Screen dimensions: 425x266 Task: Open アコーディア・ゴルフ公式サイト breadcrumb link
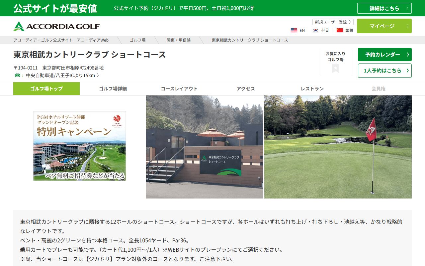click(61, 40)
